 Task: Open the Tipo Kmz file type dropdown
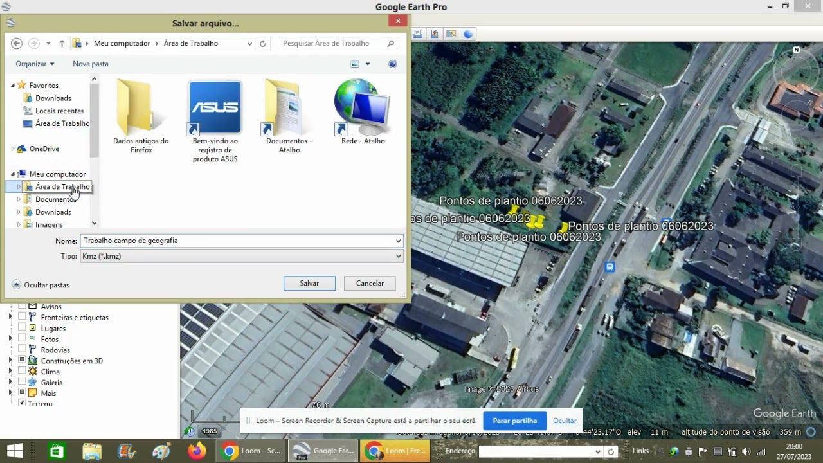[398, 256]
